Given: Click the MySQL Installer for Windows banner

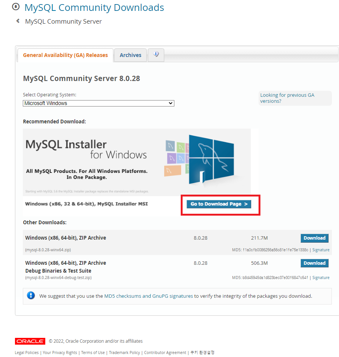Looking at the screenshot, I should click(x=137, y=162).
